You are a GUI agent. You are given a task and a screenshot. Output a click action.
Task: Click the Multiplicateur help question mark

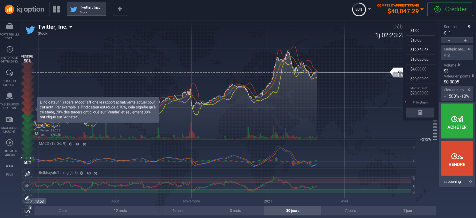tap(469, 49)
